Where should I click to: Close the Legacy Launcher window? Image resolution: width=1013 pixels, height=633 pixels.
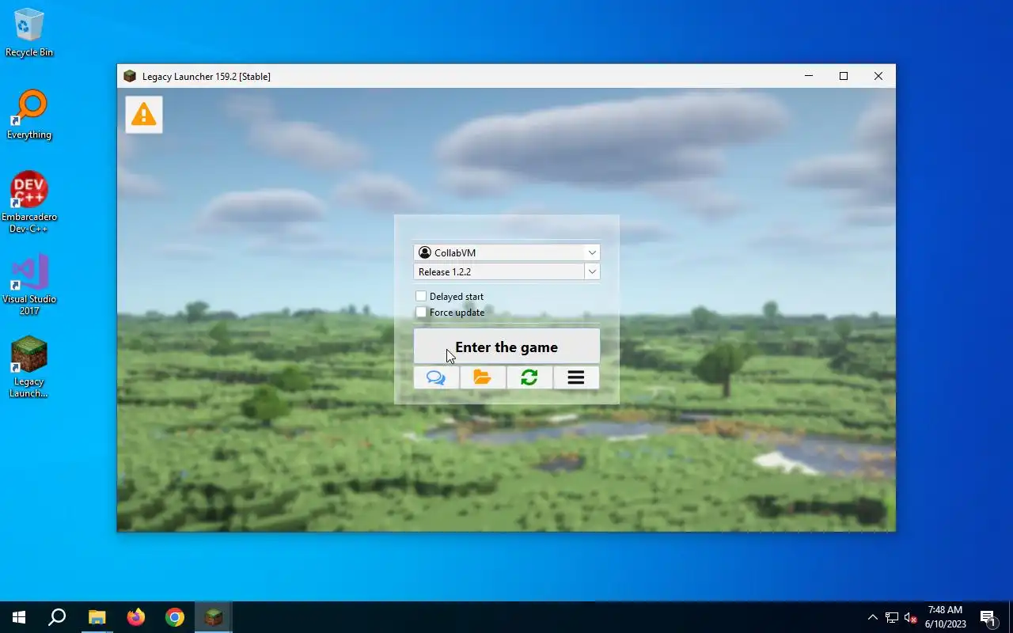coord(878,76)
